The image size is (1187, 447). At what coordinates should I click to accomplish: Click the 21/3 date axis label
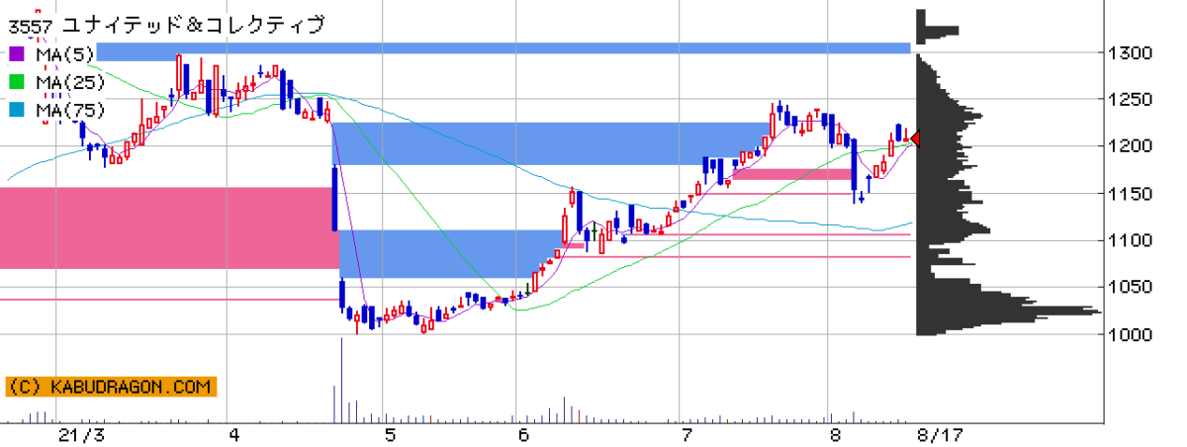tap(81, 435)
